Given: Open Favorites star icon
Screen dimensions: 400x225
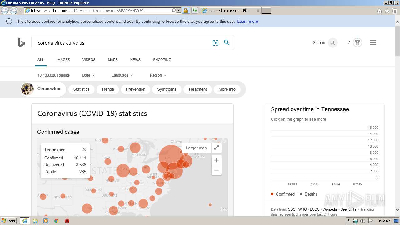Looking at the screenshot, I should (387, 11).
